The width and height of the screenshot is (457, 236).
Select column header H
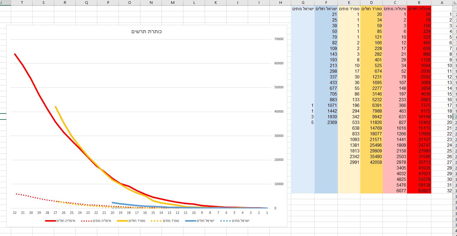coord(280,3)
